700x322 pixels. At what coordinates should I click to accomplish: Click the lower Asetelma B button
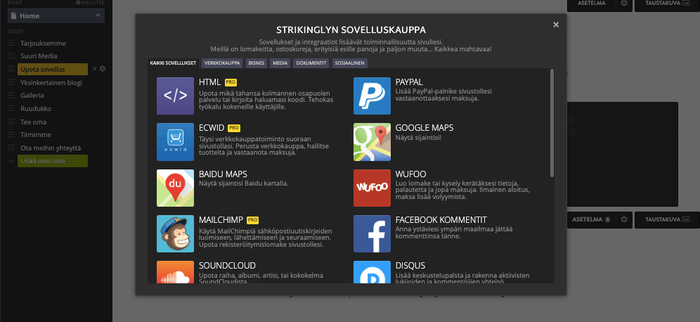pyautogui.click(x=592, y=220)
